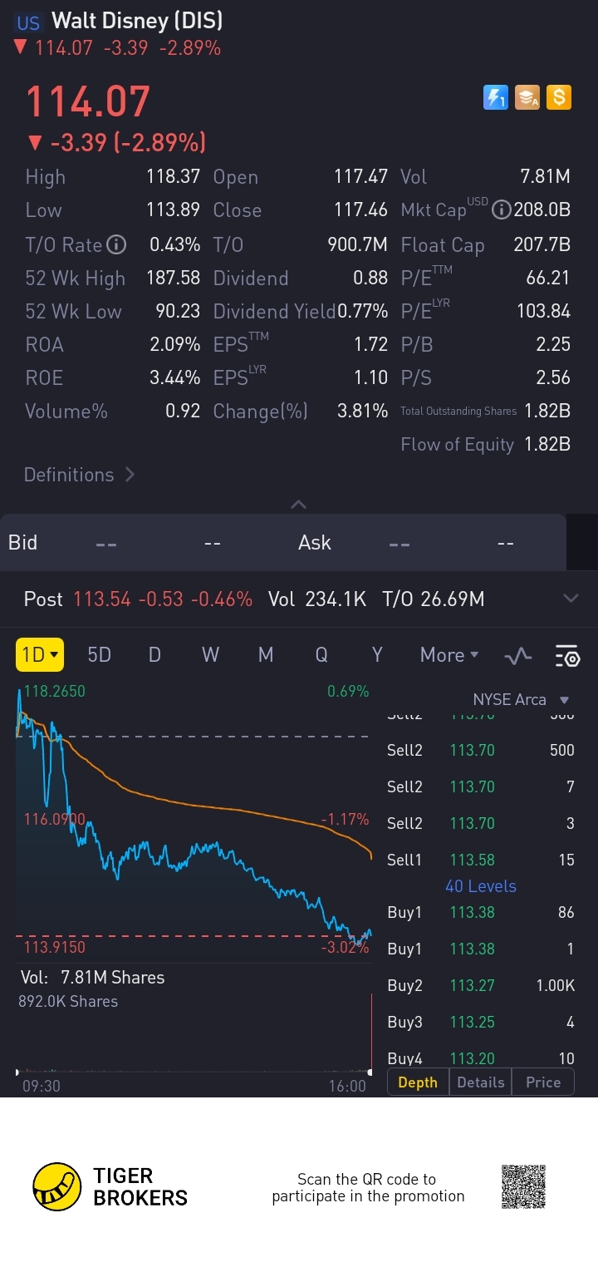
Task: Select the Price tab
Action: [x=543, y=1082]
